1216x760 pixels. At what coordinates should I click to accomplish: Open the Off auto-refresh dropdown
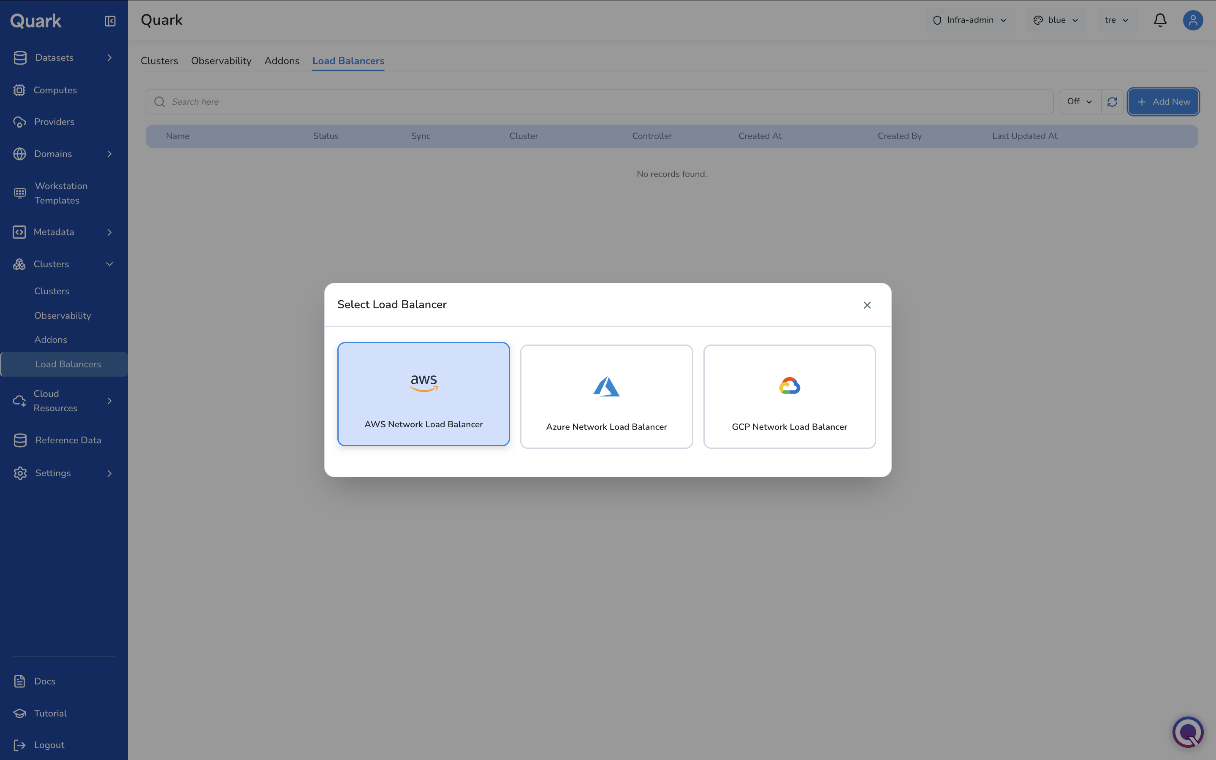pos(1079,101)
